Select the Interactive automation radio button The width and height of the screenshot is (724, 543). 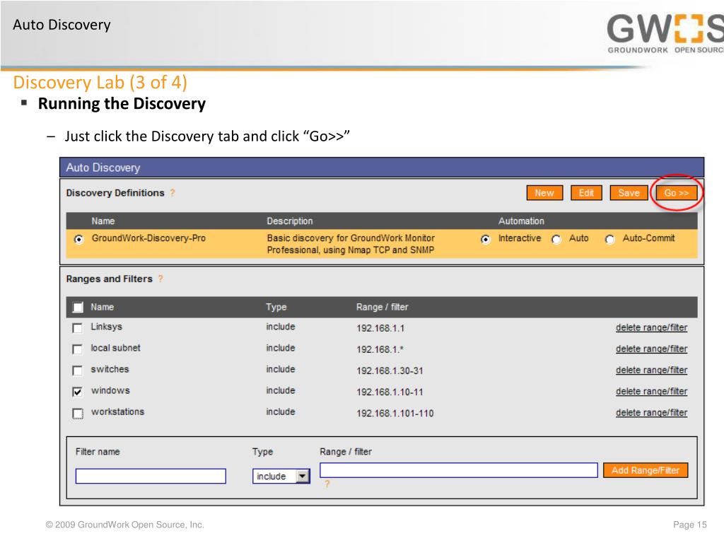click(x=486, y=239)
